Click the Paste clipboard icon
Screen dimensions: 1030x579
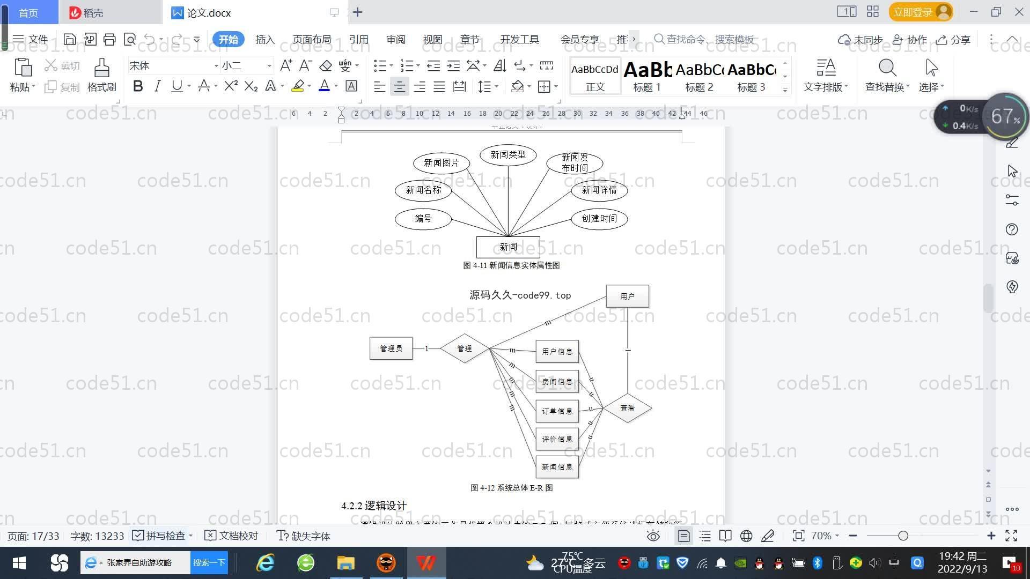pos(23,68)
